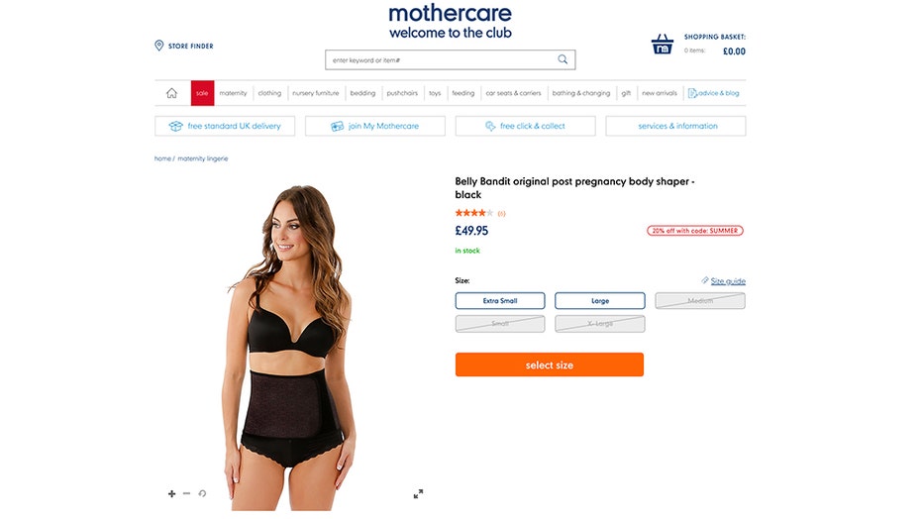Expand product image to fullscreen
Image resolution: width=922 pixels, height=519 pixels.
pyautogui.click(x=418, y=493)
